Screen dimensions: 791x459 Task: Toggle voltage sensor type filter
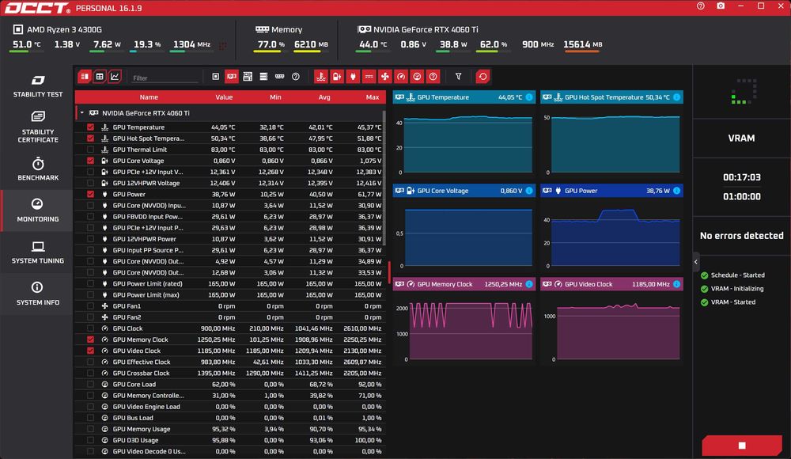tap(337, 77)
